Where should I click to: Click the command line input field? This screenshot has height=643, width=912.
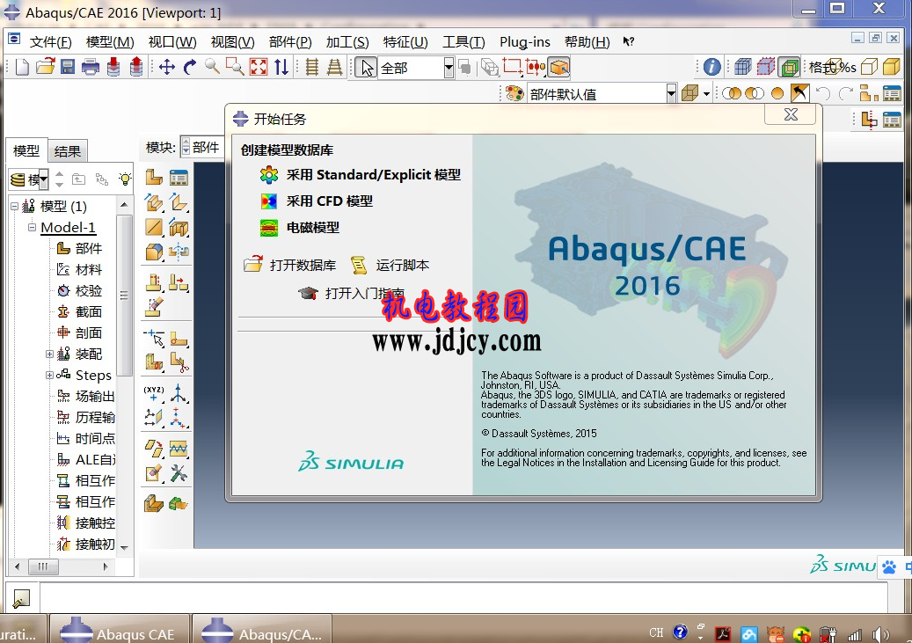click(x=463, y=598)
